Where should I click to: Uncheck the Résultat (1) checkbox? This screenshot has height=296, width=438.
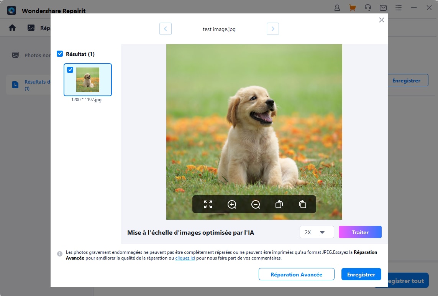60,54
